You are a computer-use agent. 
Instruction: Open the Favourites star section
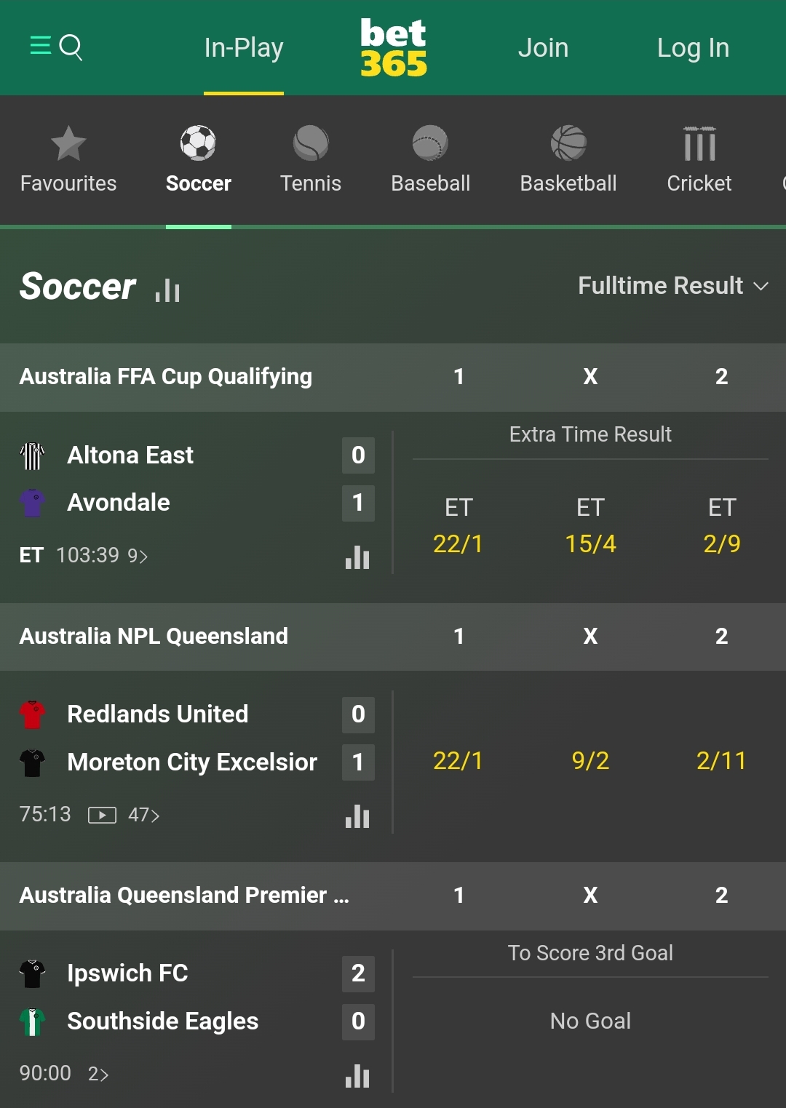coord(68,143)
